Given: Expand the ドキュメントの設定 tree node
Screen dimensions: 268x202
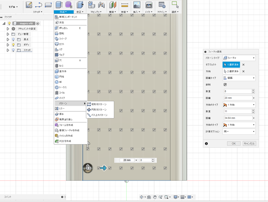Looking at the screenshot, I should coord(8,29).
